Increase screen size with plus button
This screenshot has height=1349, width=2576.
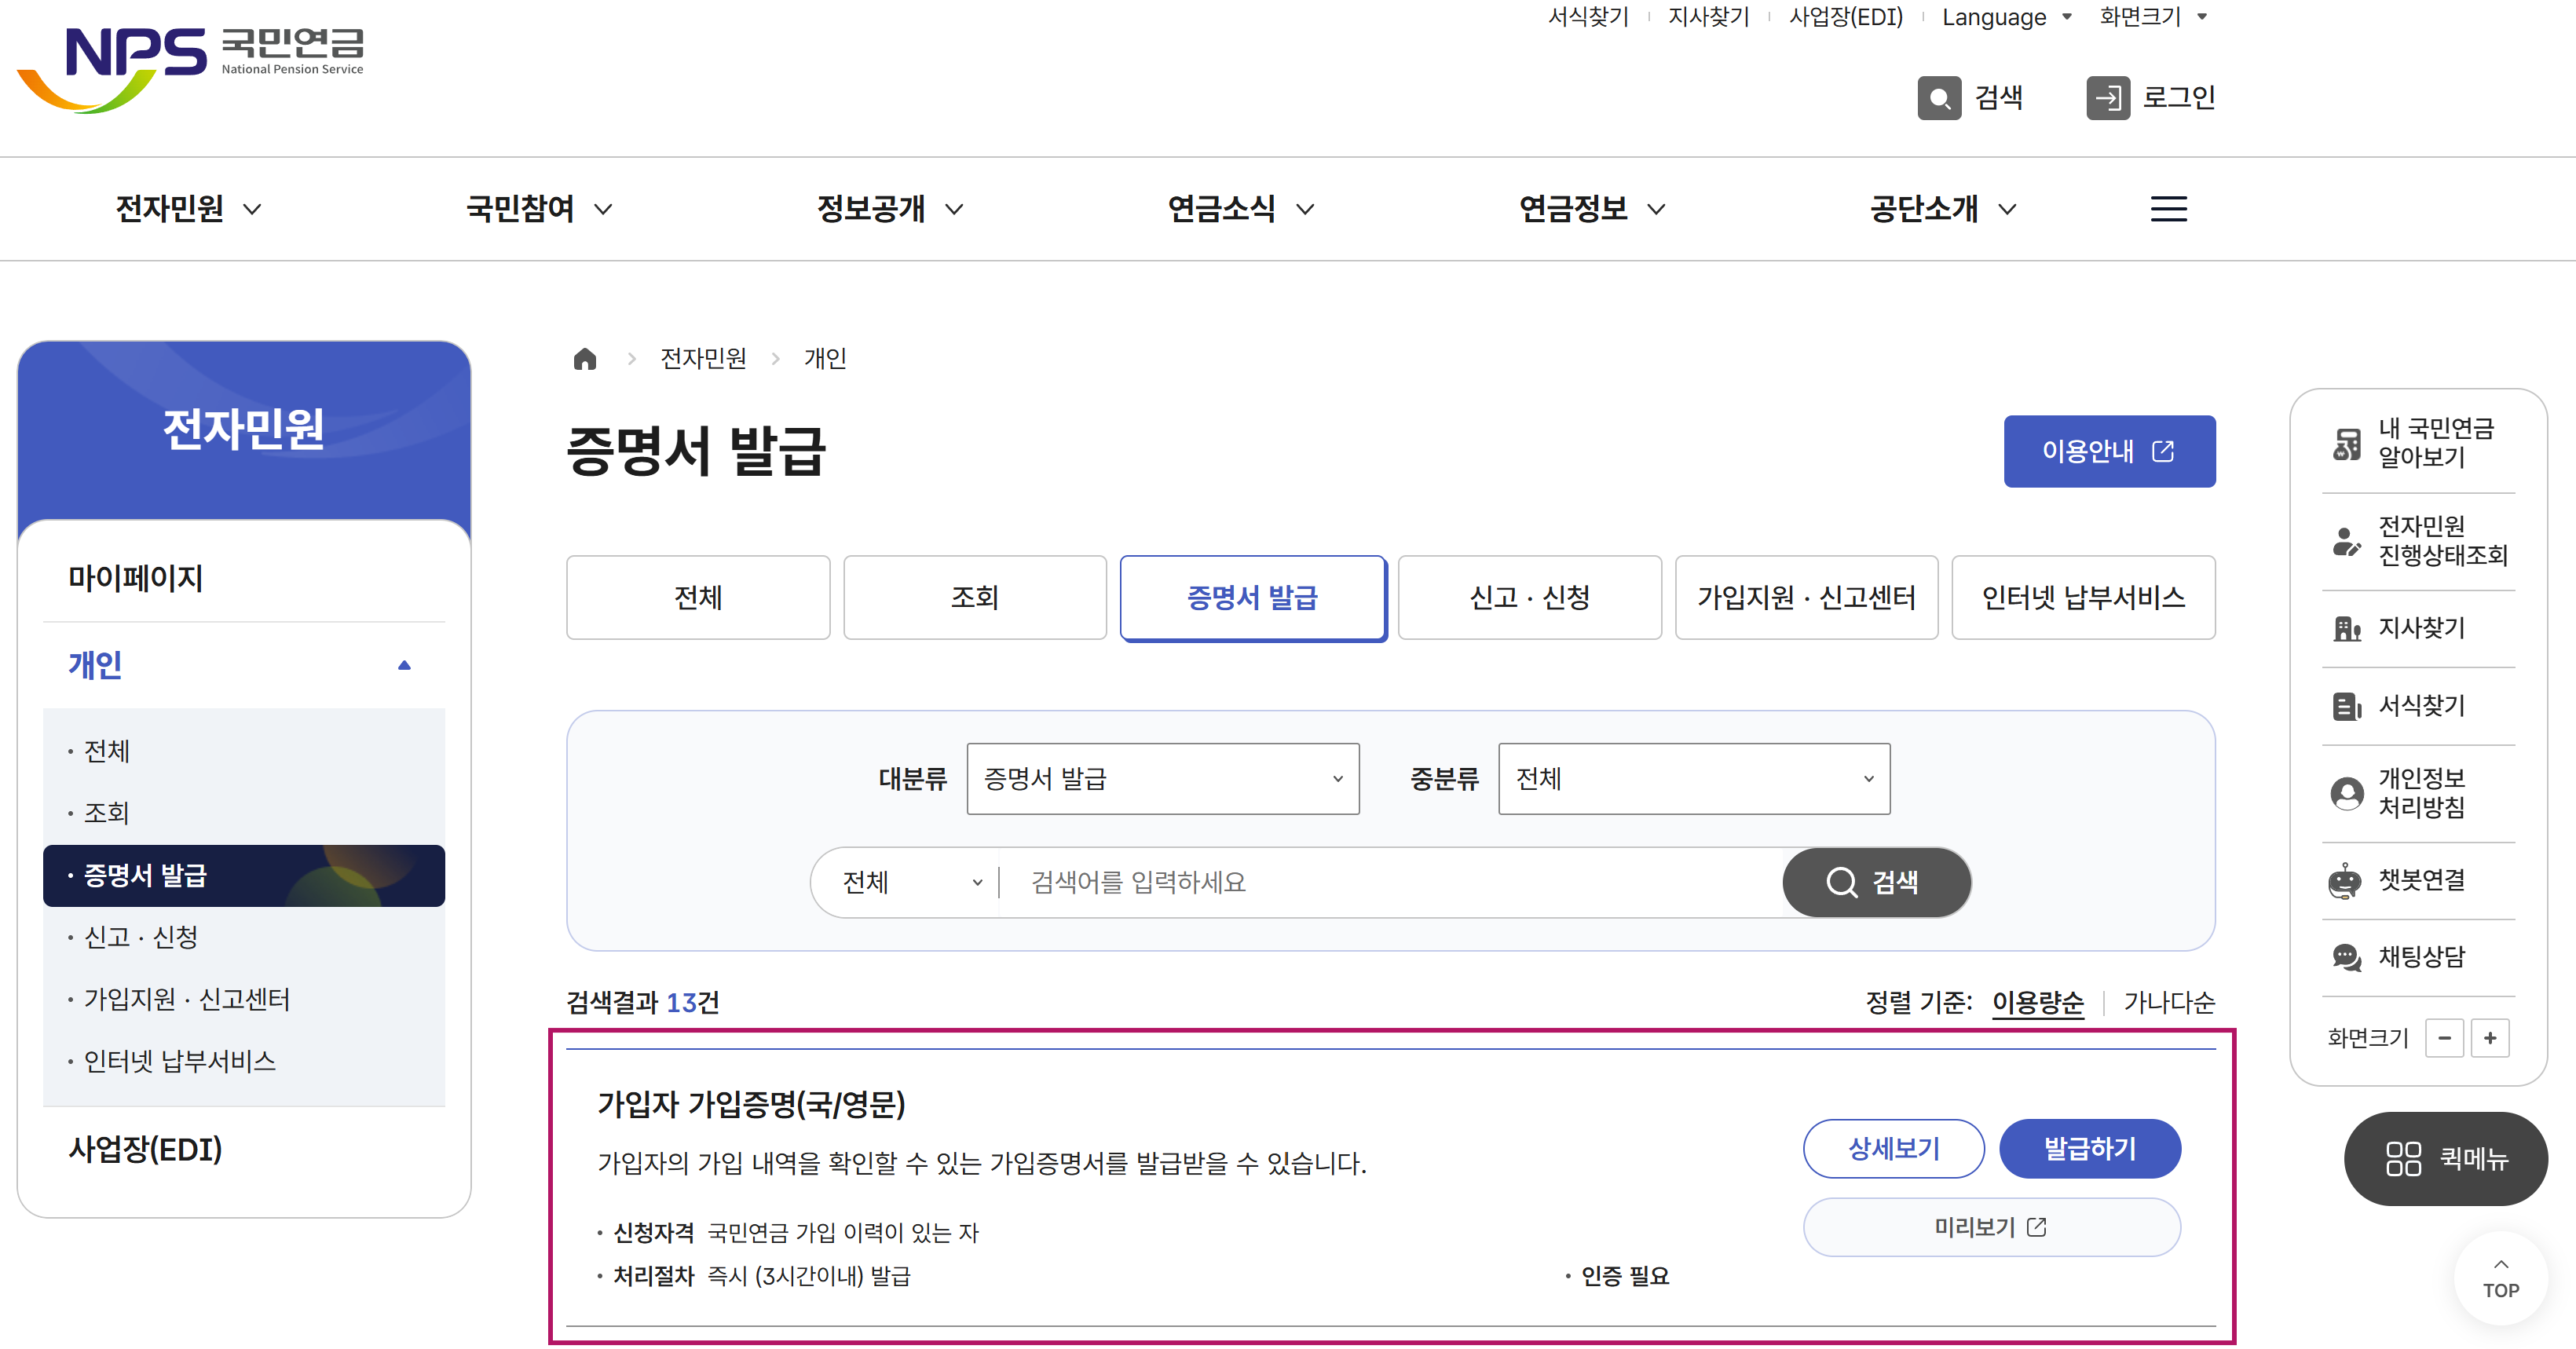click(x=2490, y=1038)
